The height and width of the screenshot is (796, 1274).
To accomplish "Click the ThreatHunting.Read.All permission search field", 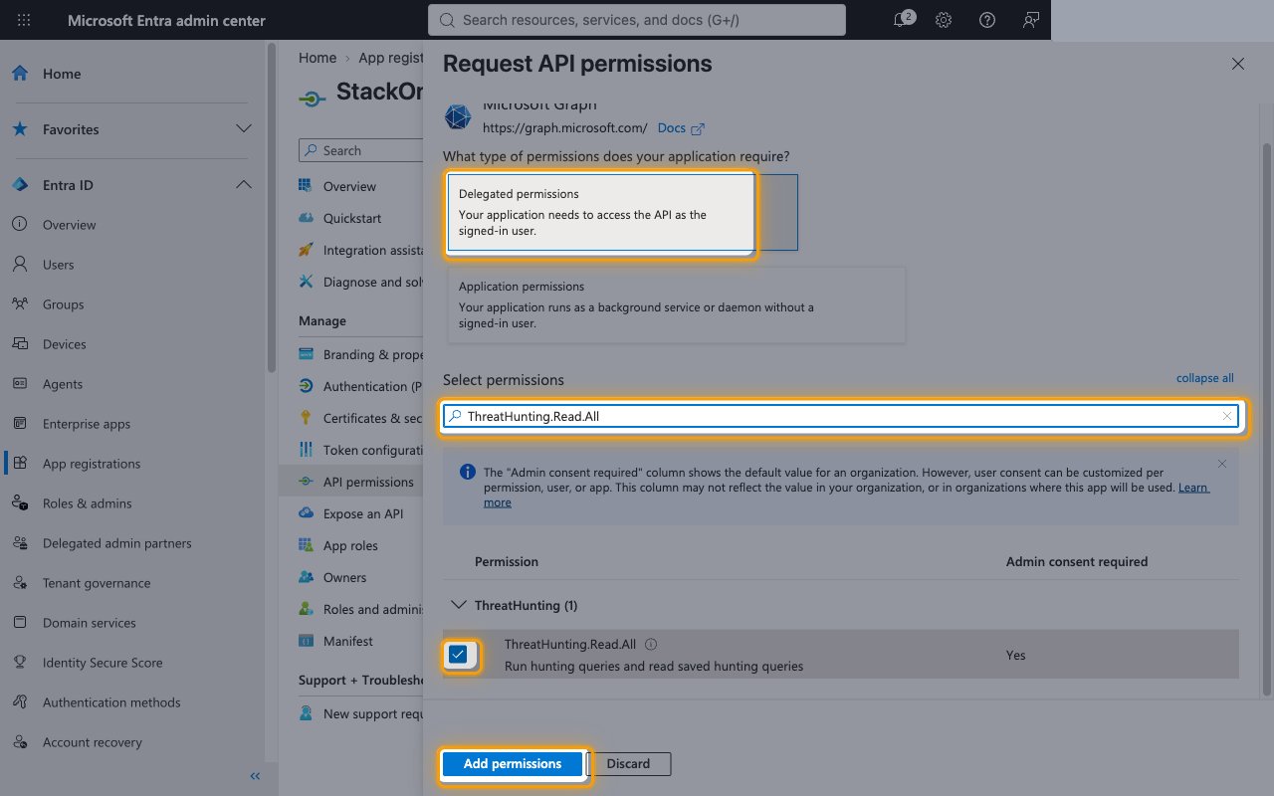I will pos(841,416).
